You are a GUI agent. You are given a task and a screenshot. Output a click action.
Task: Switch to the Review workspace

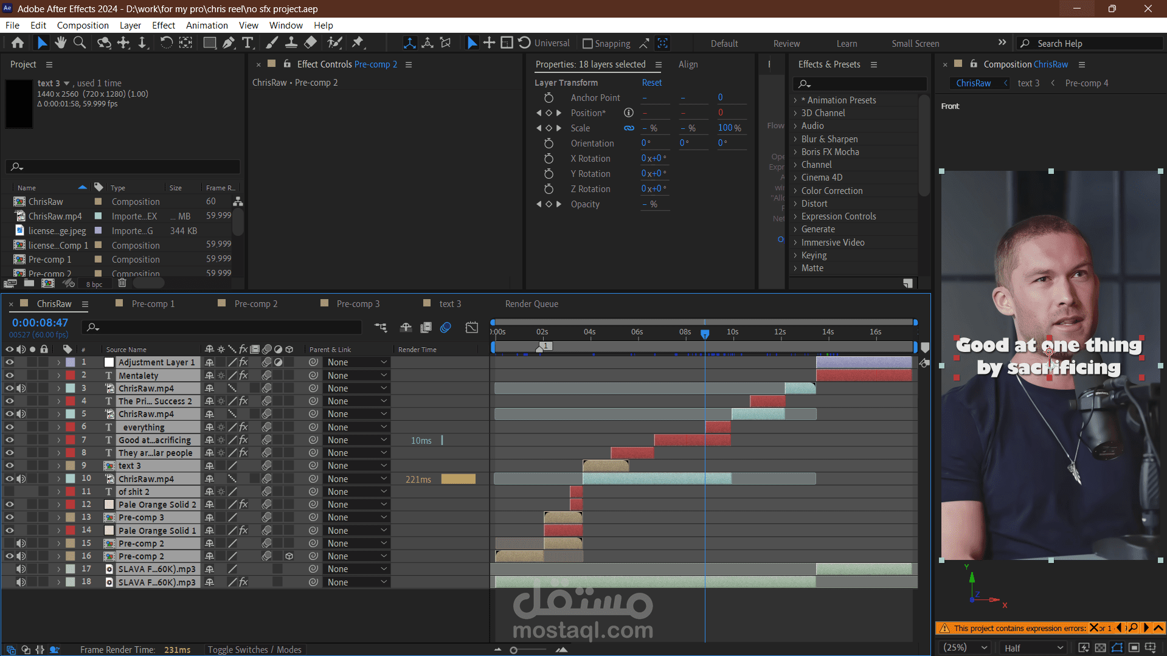pos(786,44)
